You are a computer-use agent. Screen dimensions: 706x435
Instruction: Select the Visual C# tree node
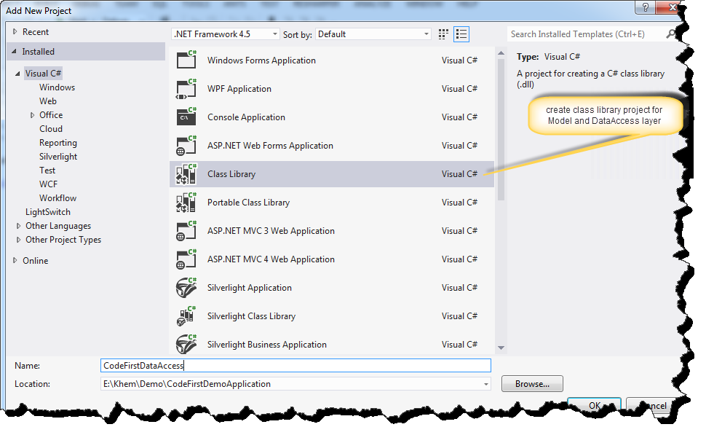pyautogui.click(x=43, y=74)
